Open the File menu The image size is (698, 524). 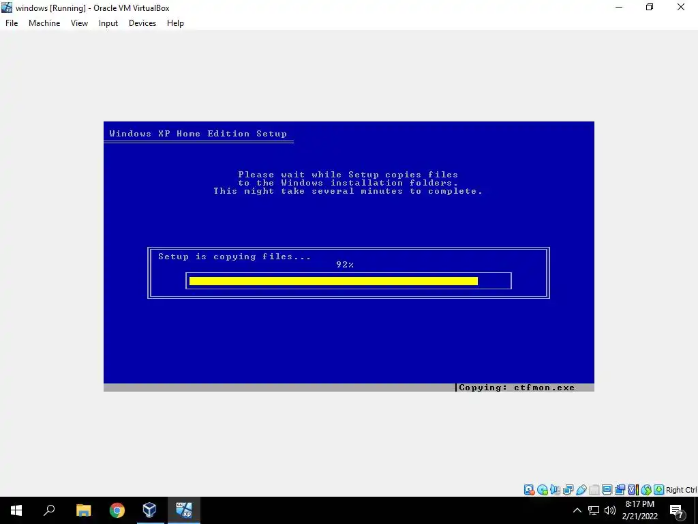tap(12, 23)
